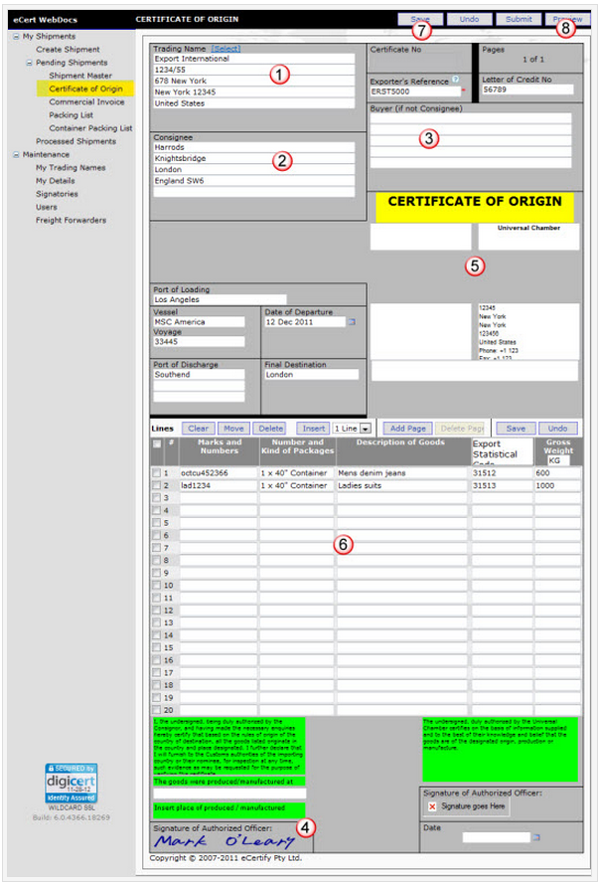Collapse the My Shipments tree node
This screenshot has width=598, height=883.
(x=15, y=37)
